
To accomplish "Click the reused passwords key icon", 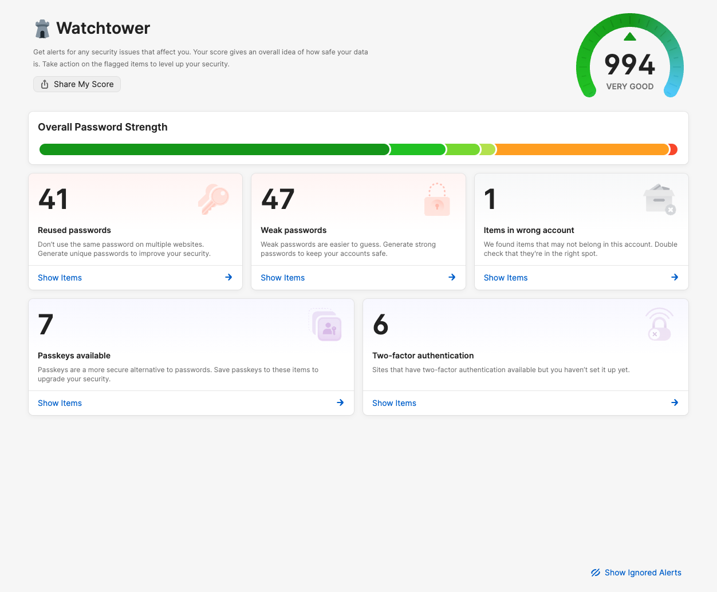I will 214,199.
